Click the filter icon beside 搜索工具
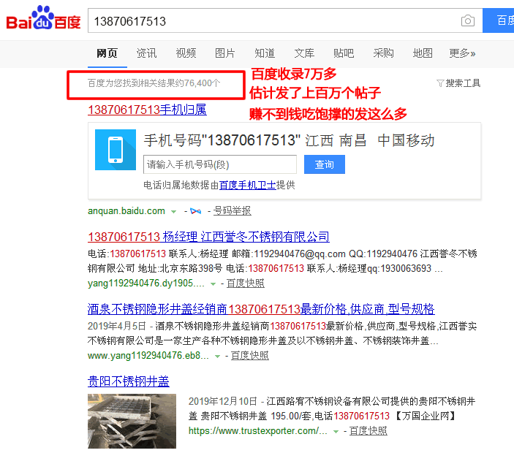The image size is (514, 453). (440, 83)
